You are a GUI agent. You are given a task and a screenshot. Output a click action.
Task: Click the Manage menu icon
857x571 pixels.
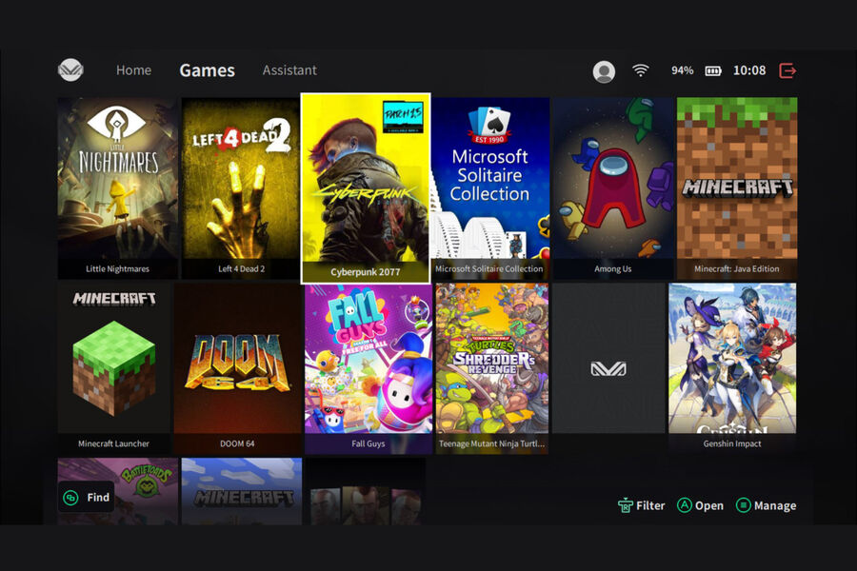[x=744, y=505]
